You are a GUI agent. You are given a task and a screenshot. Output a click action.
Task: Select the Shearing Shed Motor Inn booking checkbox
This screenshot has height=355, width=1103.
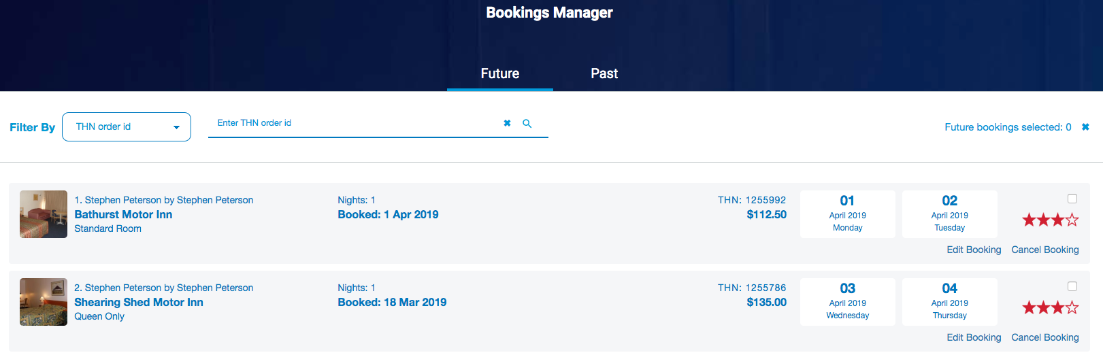pyautogui.click(x=1072, y=286)
